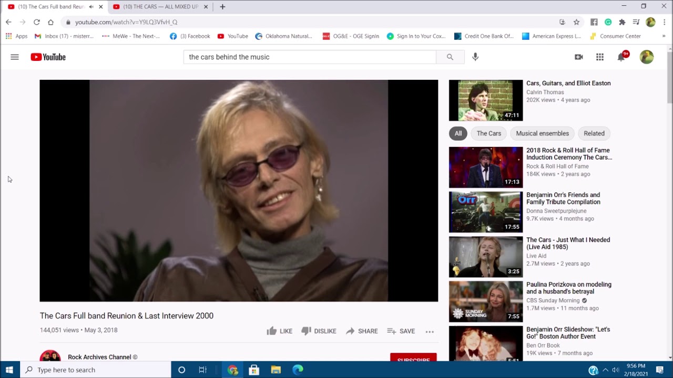Screen dimensions: 673x378
Task: Open Chrome home page button
Action: [50, 22]
